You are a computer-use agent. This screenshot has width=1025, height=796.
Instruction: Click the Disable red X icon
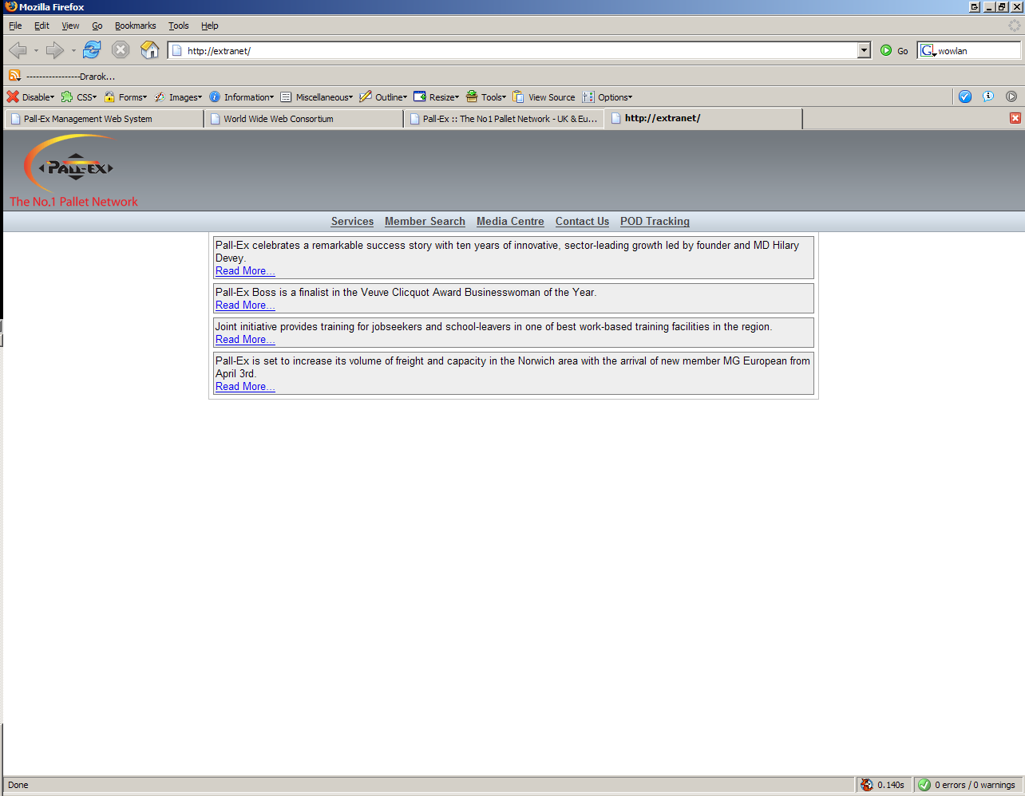13,97
